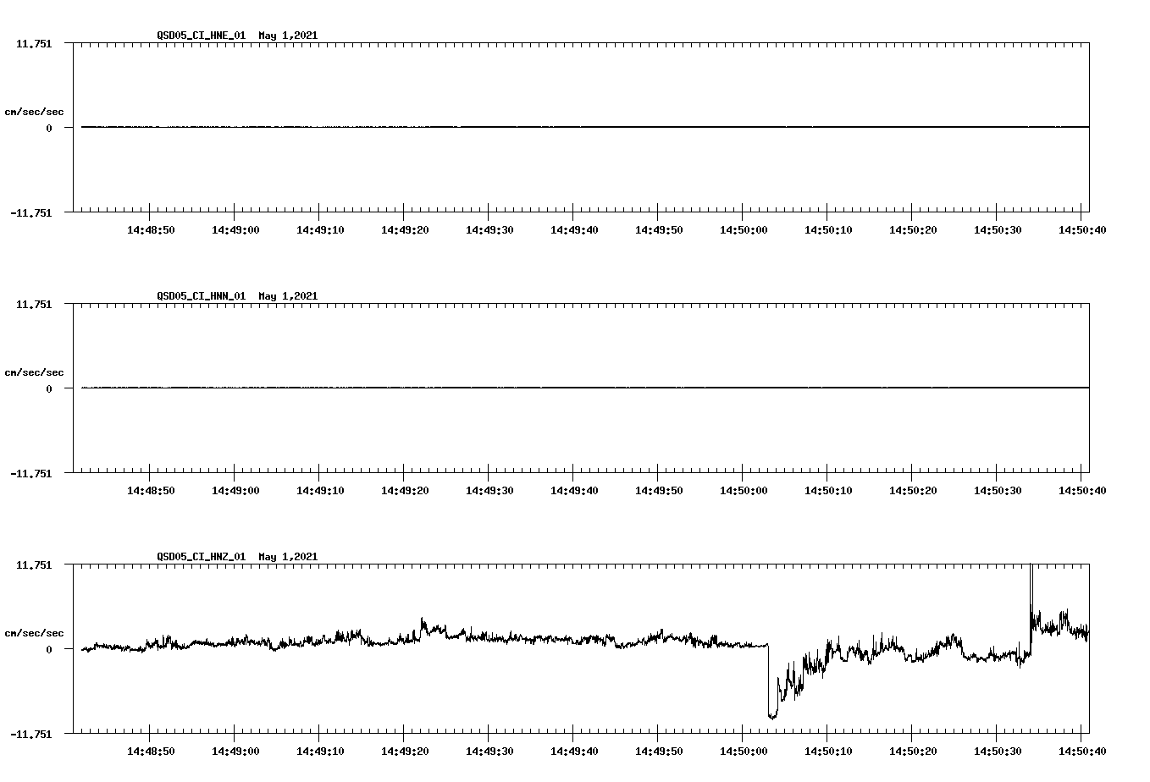Select the QSD05_CI_HNE_01 channel label

coord(201,36)
